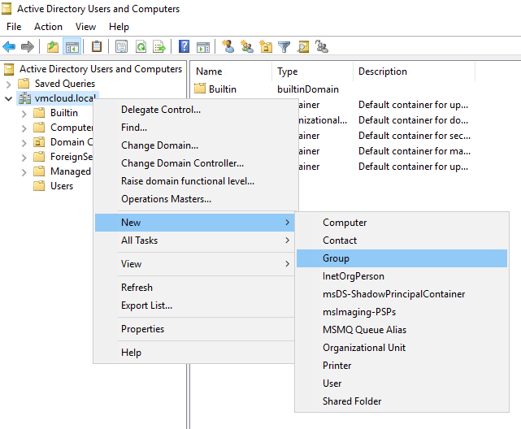Expand the Saved Queries tree node

click(9, 84)
